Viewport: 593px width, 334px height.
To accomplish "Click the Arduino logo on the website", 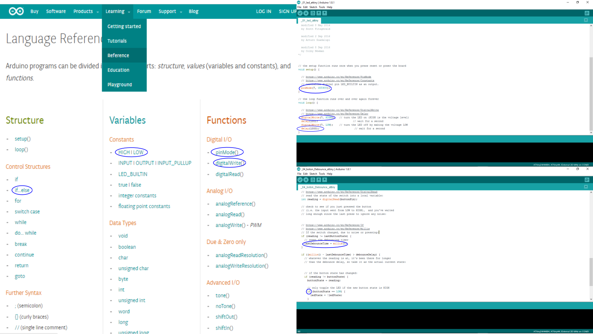I will click(x=16, y=11).
